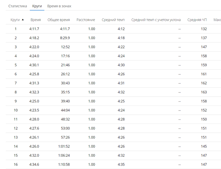This screenshot has width=221, height=169.
Task: Click the Круги column header label
Action: [15, 20]
